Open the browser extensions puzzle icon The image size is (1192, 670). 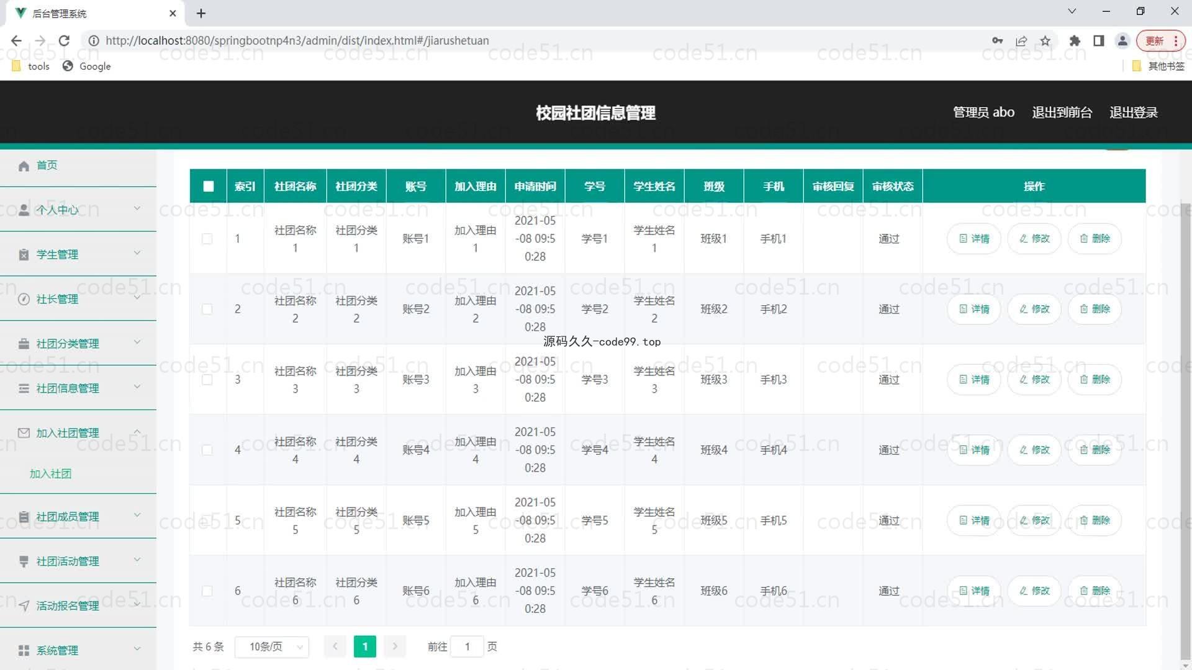1075,40
